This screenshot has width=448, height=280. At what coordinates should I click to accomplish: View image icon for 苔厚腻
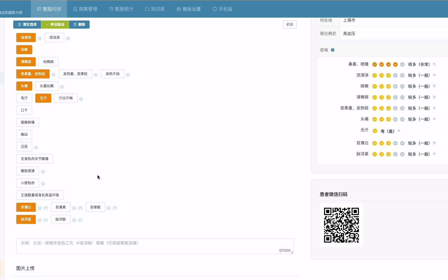(115, 208)
